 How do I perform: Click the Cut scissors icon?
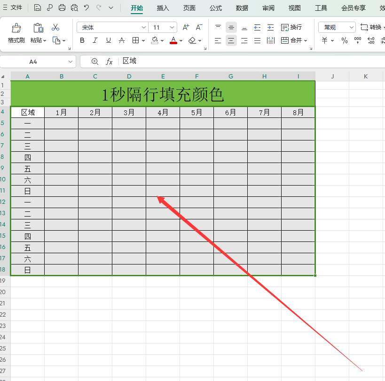pyautogui.click(x=55, y=27)
